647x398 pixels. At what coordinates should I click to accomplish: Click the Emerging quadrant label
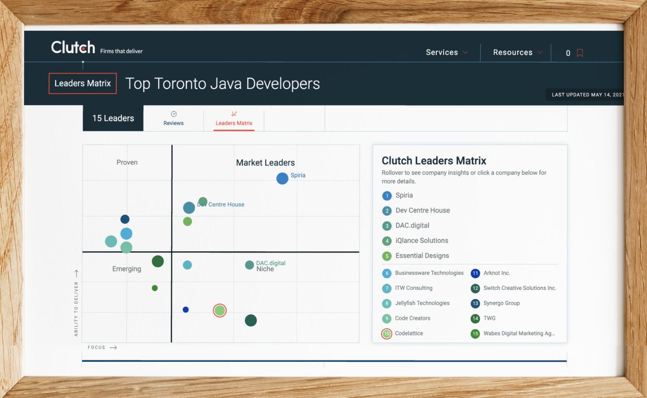click(x=127, y=269)
